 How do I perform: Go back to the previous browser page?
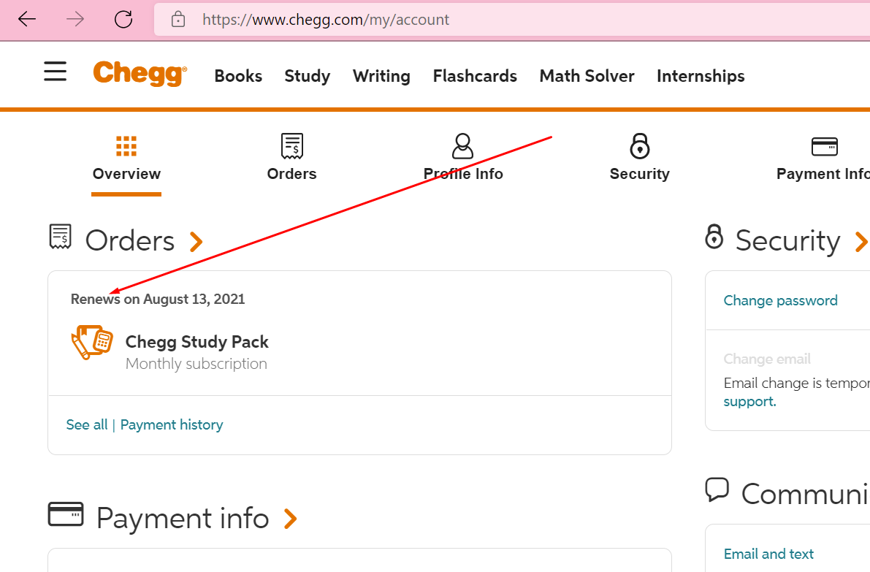26,20
